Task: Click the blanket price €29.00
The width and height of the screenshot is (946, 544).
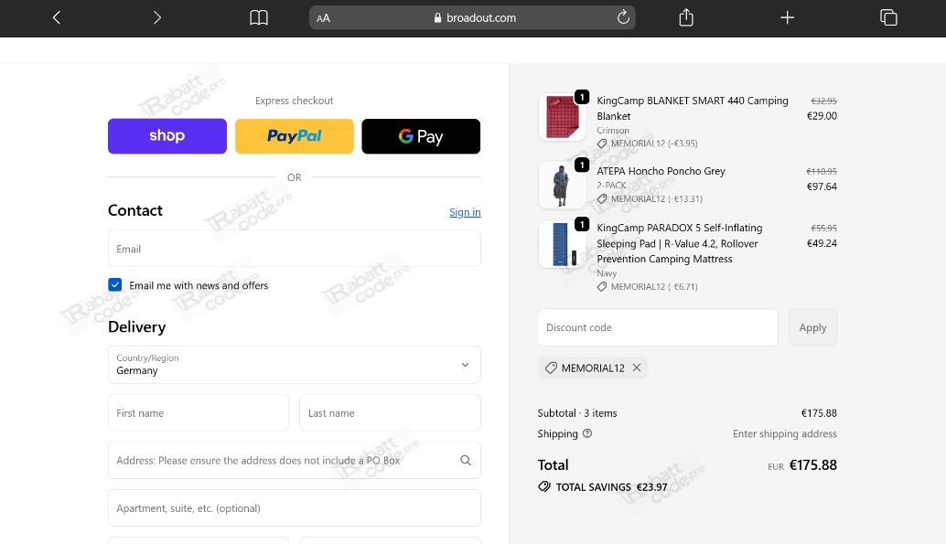Action: point(822,116)
